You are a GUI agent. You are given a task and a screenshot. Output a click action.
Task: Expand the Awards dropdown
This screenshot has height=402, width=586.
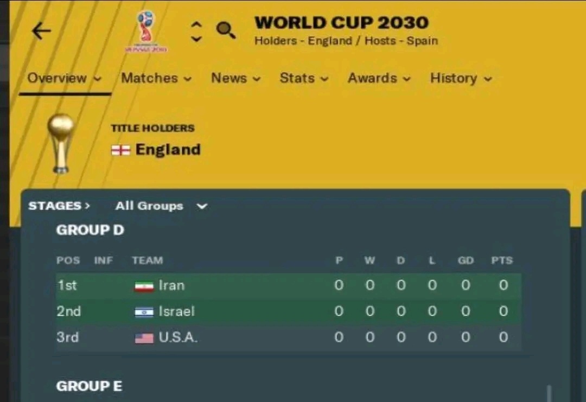(x=379, y=78)
